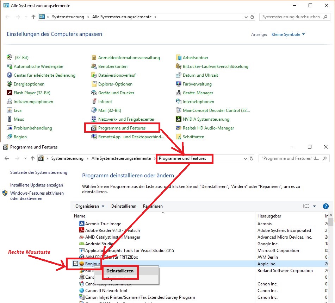Click Reparieren in the toolbar

(153, 206)
